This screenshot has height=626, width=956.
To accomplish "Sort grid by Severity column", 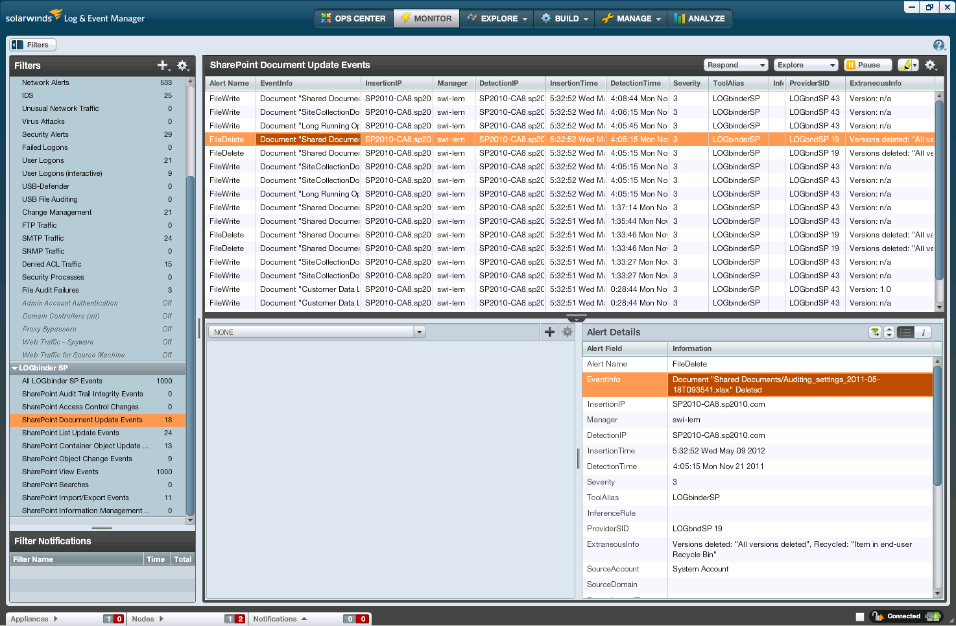I will tap(688, 83).
